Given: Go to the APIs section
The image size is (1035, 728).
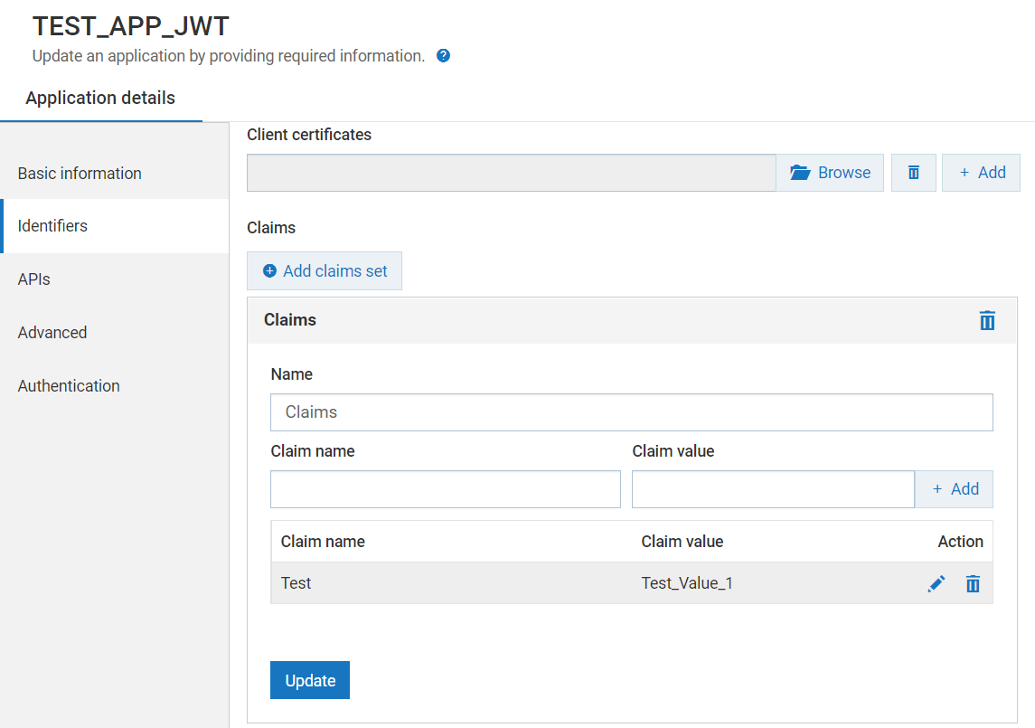Looking at the screenshot, I should coord(34,279).
